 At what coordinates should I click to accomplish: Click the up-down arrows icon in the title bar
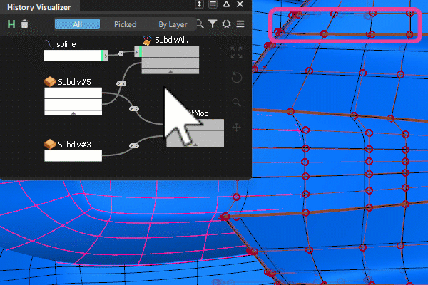(x=199, y=4)
